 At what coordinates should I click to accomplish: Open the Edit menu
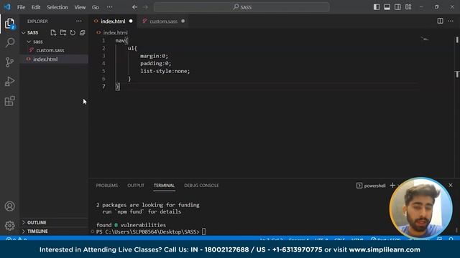click(36, 7)
